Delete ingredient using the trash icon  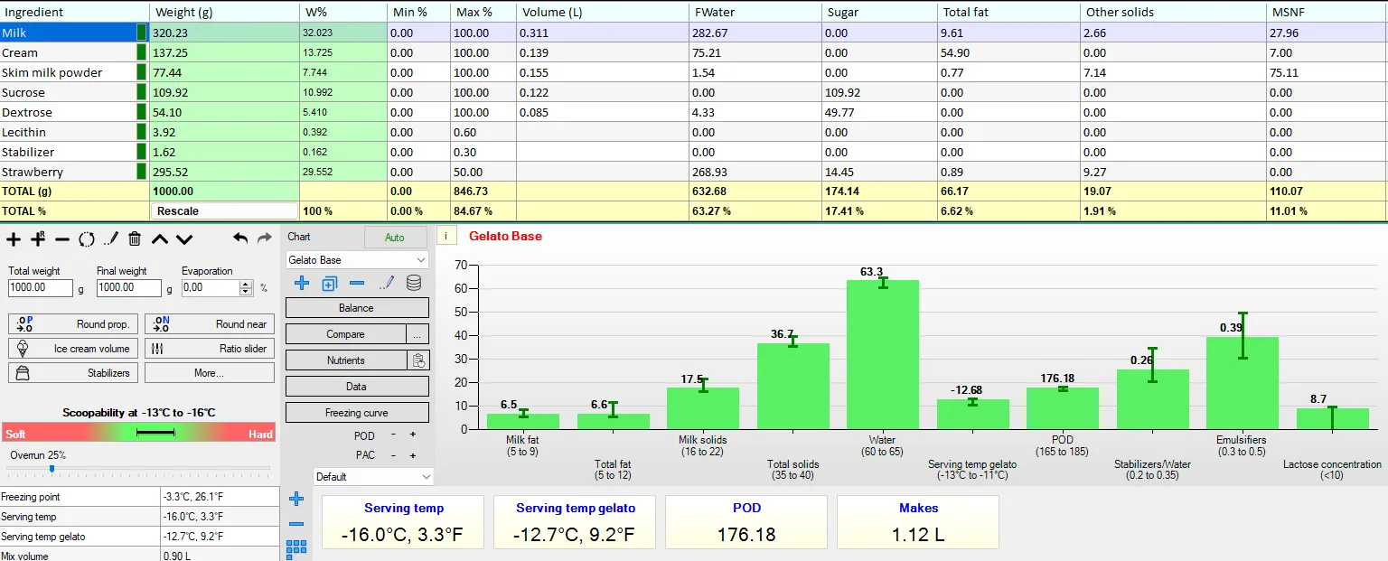(135, 239)
